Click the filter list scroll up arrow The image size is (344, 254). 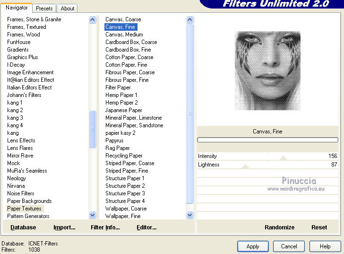[x=190, y=20]
